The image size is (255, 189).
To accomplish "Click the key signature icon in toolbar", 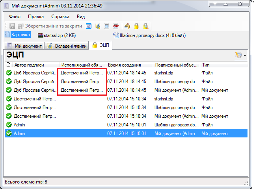I will tap(127, 26).
